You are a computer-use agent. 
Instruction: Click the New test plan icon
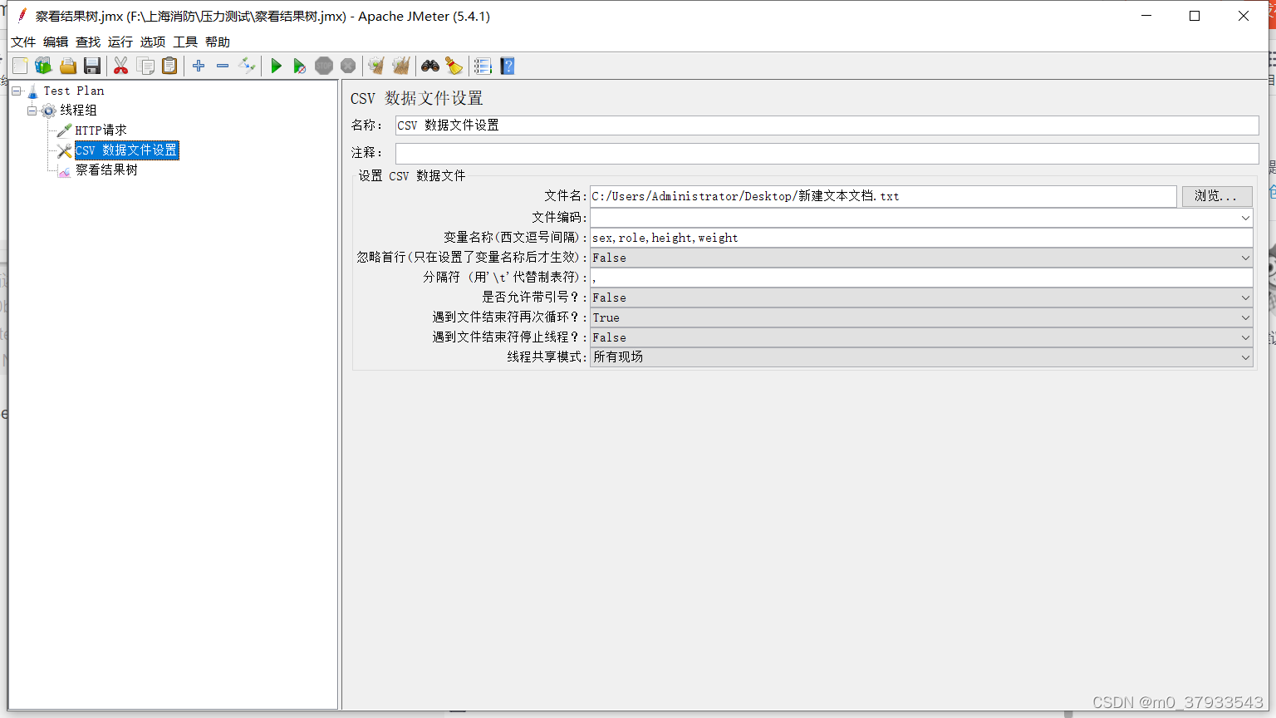coord(20,66)
